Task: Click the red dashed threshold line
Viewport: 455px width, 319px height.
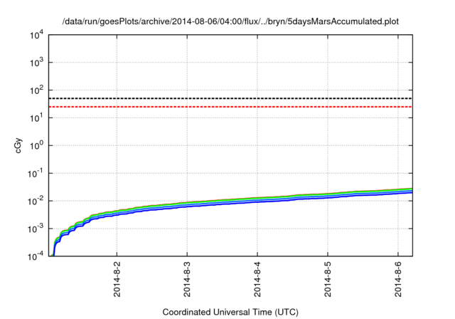Action: tap(230, 107)
